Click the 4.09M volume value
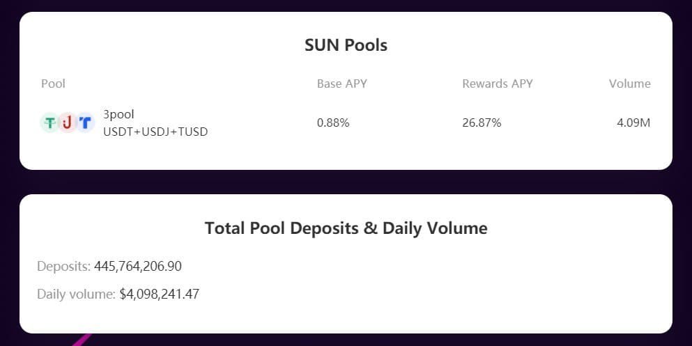This screenshot has width=692, height=346. [633, 123]
